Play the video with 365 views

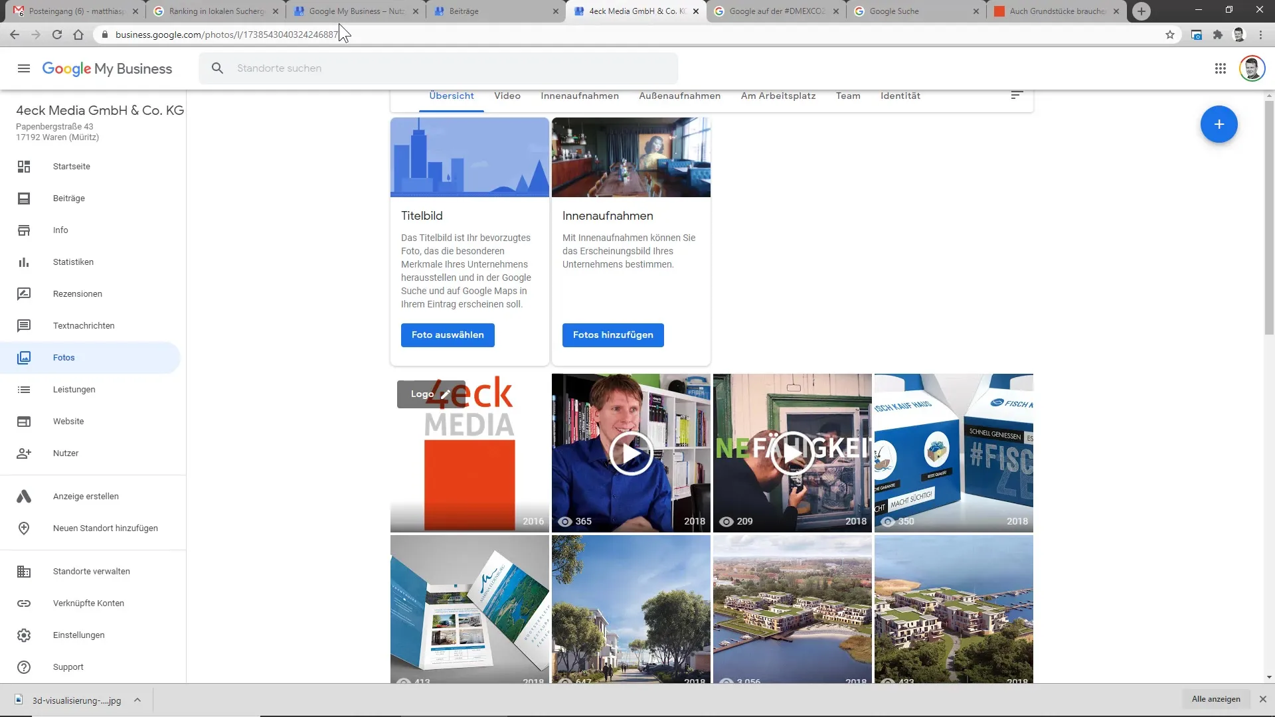click(x=631, y=453)
